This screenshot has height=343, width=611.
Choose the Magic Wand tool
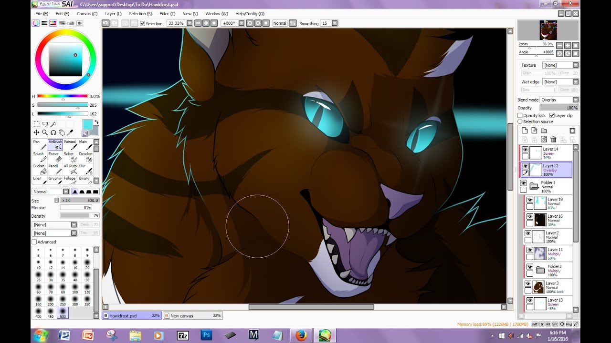click(x=53, y=124)
